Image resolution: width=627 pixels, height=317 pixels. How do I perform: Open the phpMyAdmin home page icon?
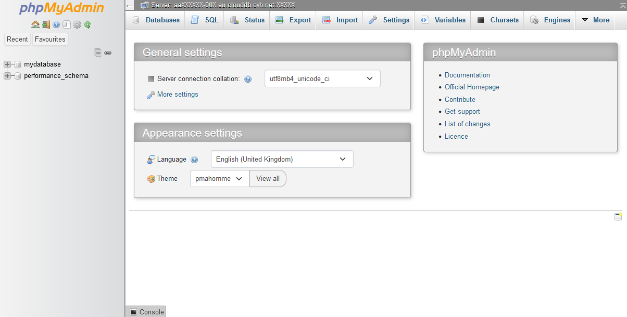35,24
